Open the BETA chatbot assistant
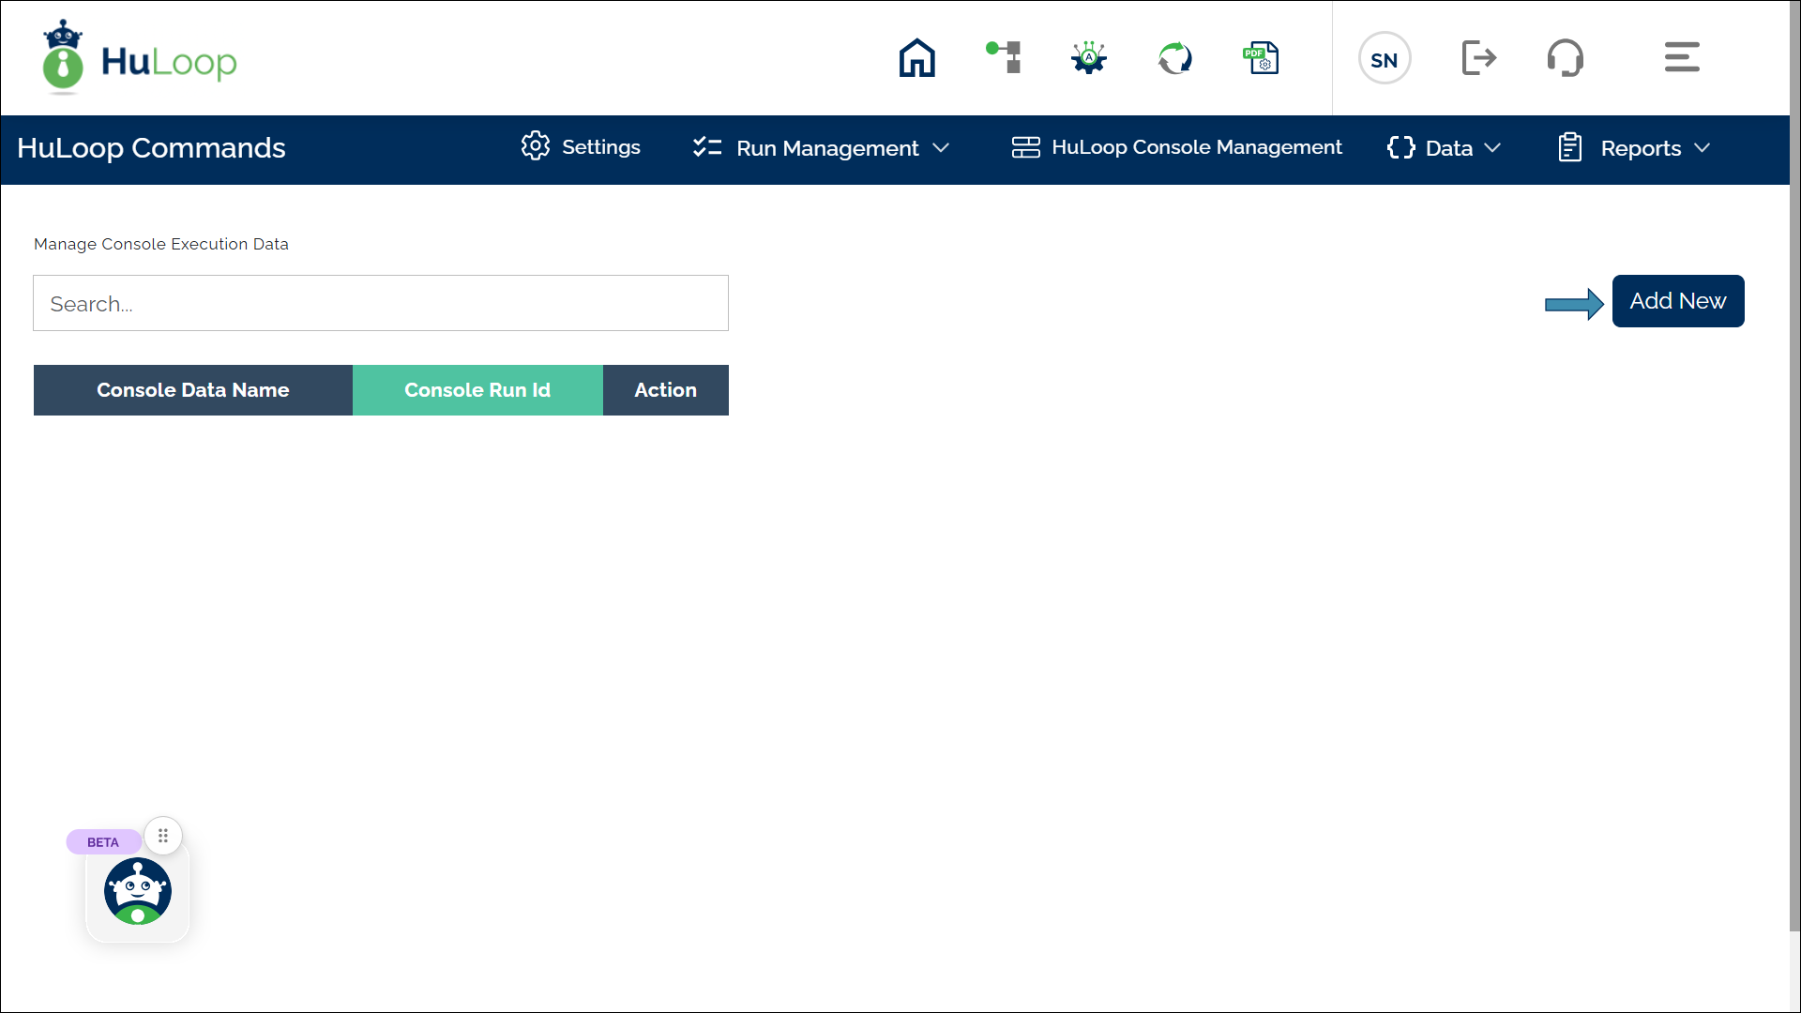Screen dimensions: 1801x1013 [x=138, y=891]
